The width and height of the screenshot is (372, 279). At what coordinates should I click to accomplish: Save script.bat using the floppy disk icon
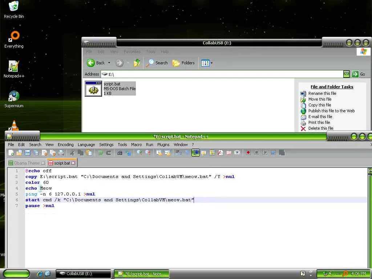[28, 153]
